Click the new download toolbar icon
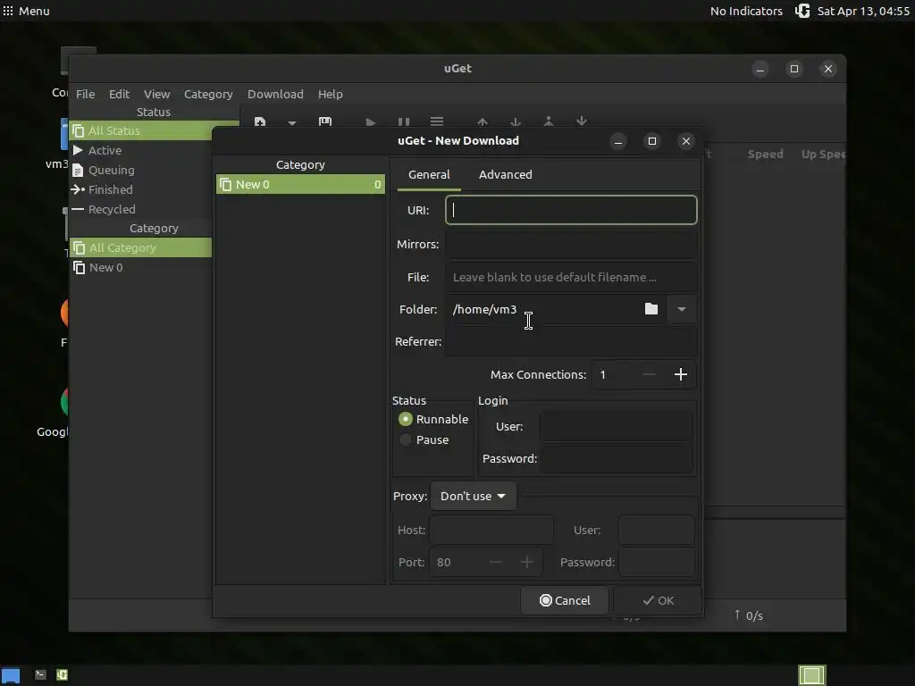915x686 pixels. tap(260, 121)
